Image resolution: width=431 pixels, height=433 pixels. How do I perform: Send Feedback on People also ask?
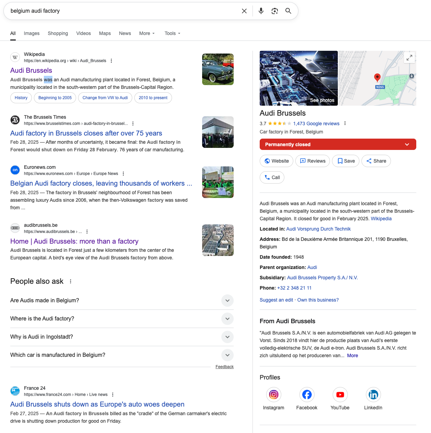[x=224, y=367]
